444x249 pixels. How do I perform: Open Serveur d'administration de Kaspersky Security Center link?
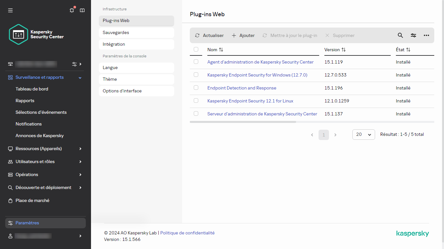pyautogui.click(x=262, y=114)
